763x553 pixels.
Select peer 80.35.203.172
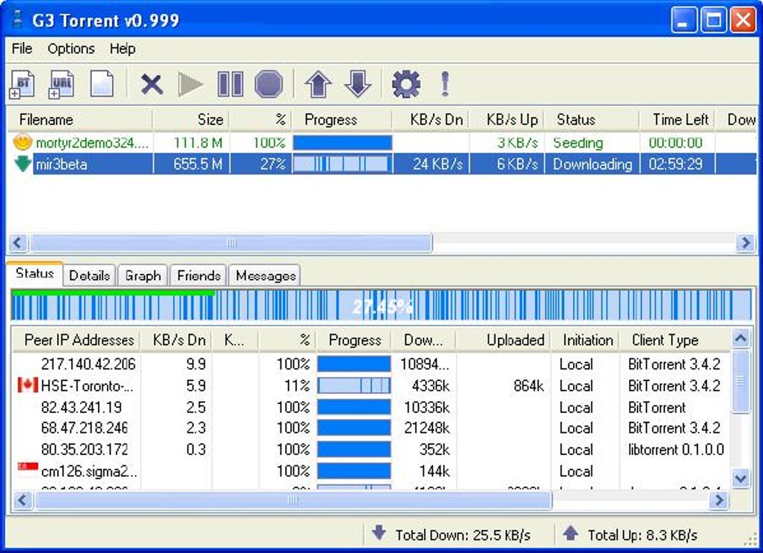[x=371, y=449]
